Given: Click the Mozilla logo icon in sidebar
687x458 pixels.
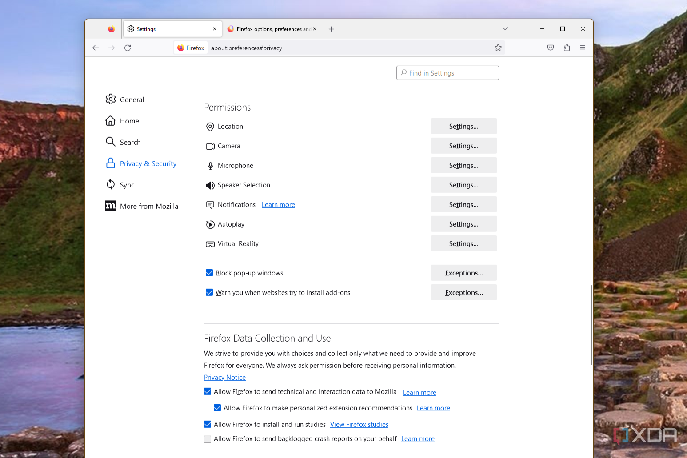Looking at the screenshot, I should point(111,206).
